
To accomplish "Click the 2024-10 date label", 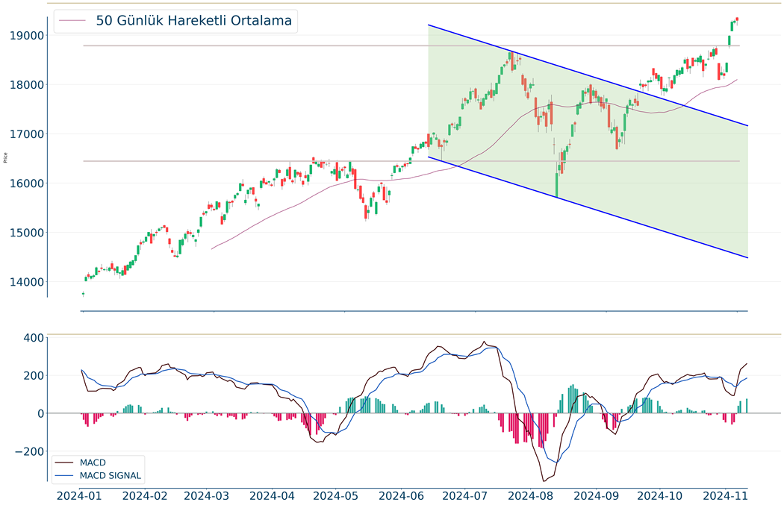I will (x=659, y=496).
